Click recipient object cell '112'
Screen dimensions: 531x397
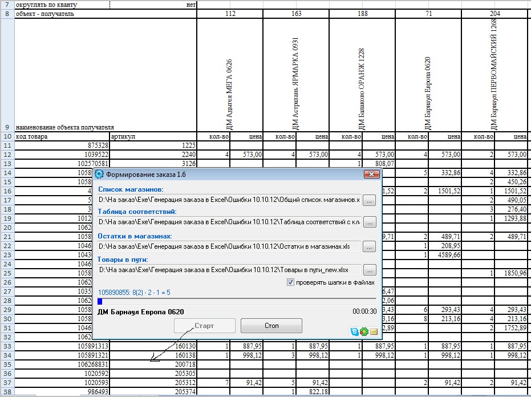click(230, 14)
